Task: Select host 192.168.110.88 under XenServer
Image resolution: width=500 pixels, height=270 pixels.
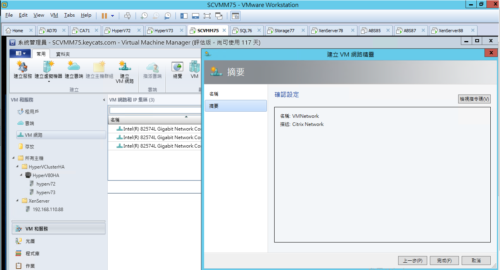Action: tap(48, 210)
